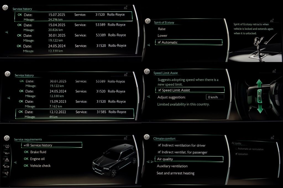This screenshot has width=283, height=188.
Task: Toggle the Automatic checkbox for Spirit of Ecstasy
Action: tap(159, 42)
